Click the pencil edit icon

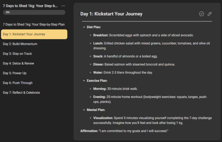pyautogui.click(x=210, y=14)
